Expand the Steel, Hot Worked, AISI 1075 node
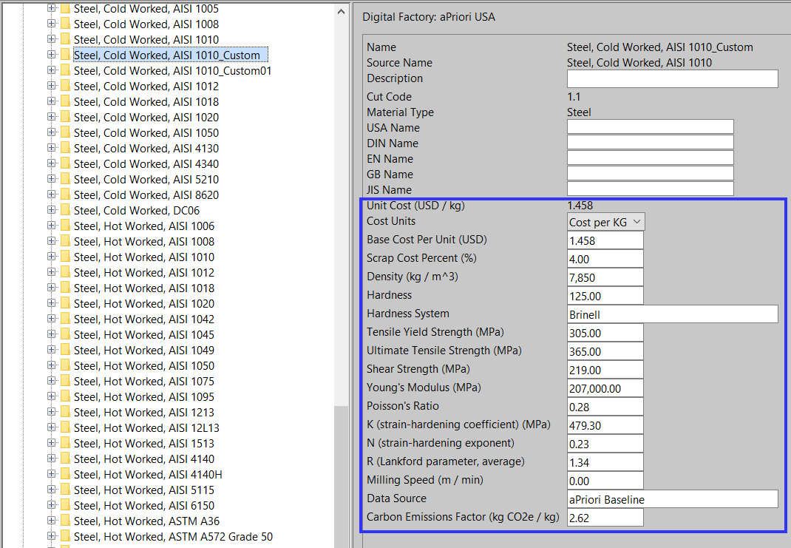 click(x=51, y=381)
